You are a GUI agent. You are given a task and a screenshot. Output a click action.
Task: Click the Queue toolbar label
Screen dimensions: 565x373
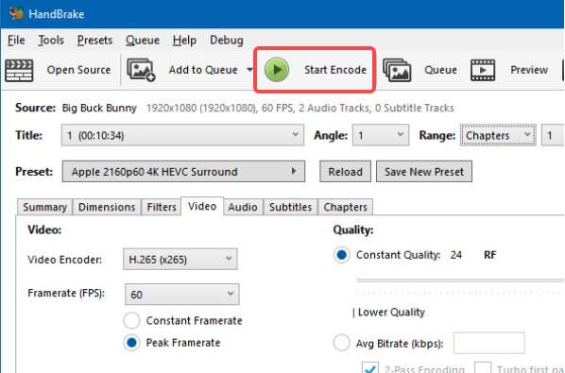click(x=440, y=70)
